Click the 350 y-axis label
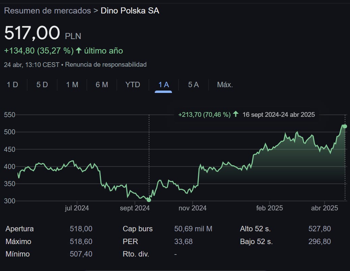Screen dimensions: 350x271 point(9,183)
